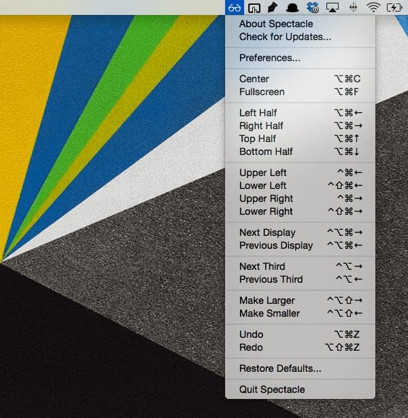Select Upper Left

pyautogui.click(x=300, y=173)
